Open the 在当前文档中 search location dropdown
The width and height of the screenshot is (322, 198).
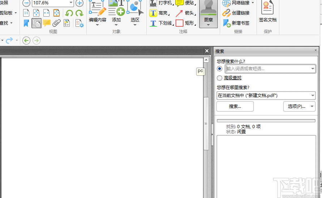(x=266, y=96)
